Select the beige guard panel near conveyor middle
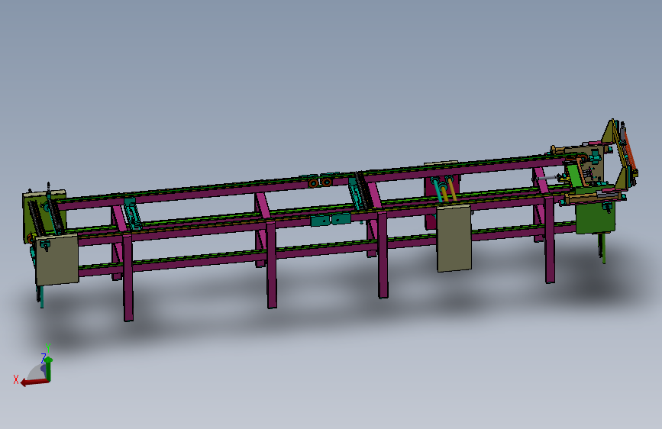Screen dimensions: 662x429 454,238
